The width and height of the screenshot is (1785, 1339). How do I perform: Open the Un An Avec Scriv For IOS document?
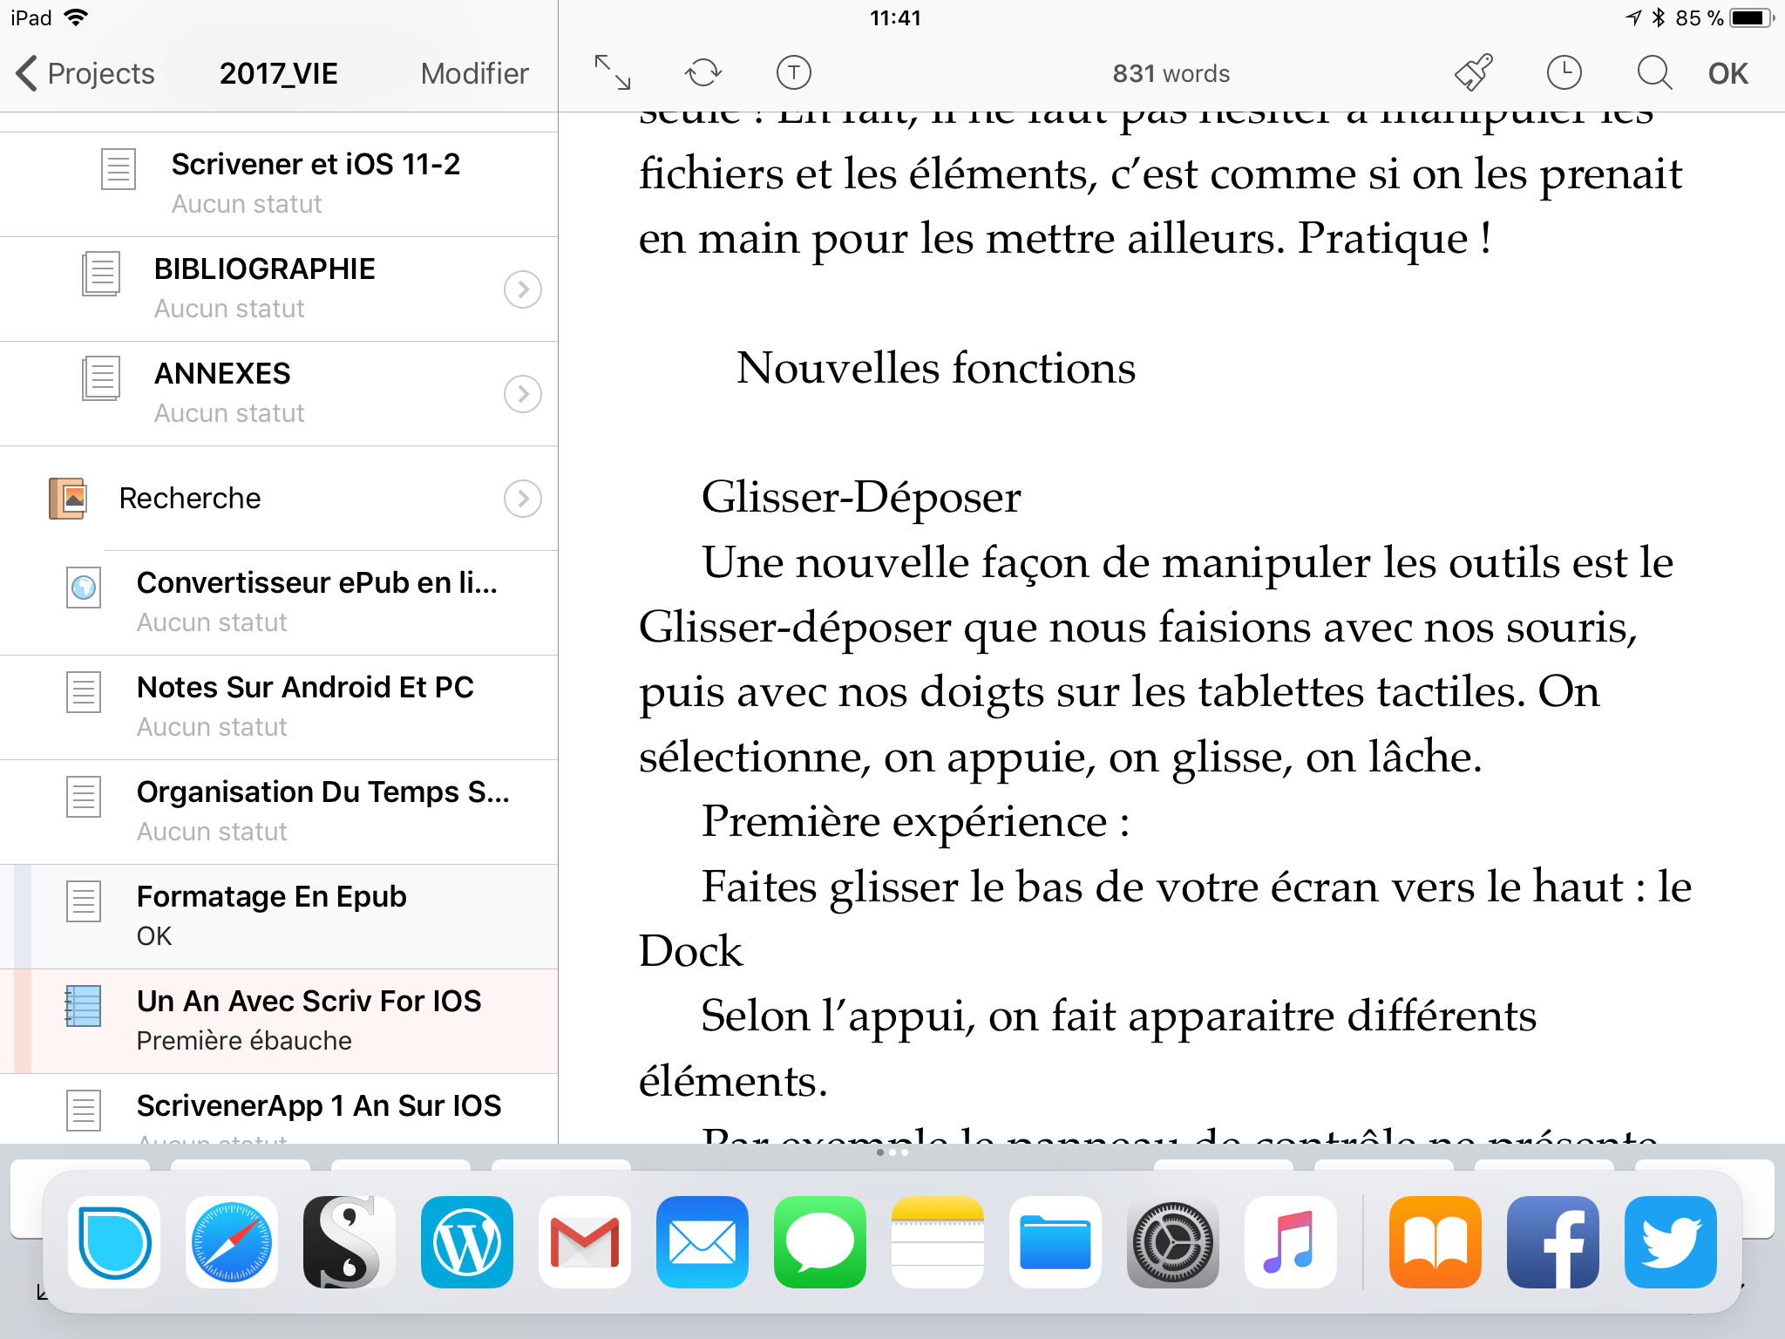point(309,1018)
